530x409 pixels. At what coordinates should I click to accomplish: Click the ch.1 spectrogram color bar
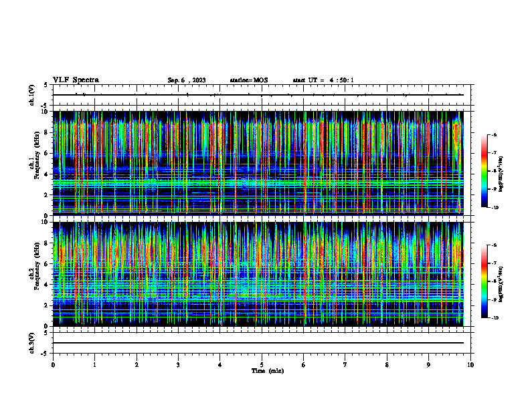pyautogui.click(x=484, y=170)
